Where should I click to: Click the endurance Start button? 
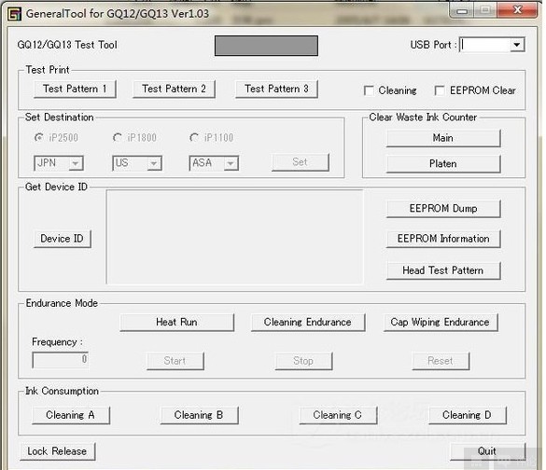(175, 361)
